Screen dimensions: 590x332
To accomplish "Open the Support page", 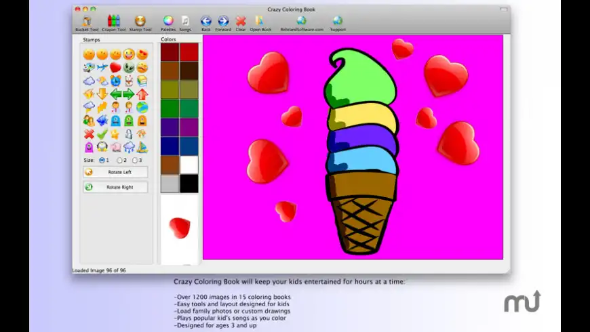I will (338, 21).
